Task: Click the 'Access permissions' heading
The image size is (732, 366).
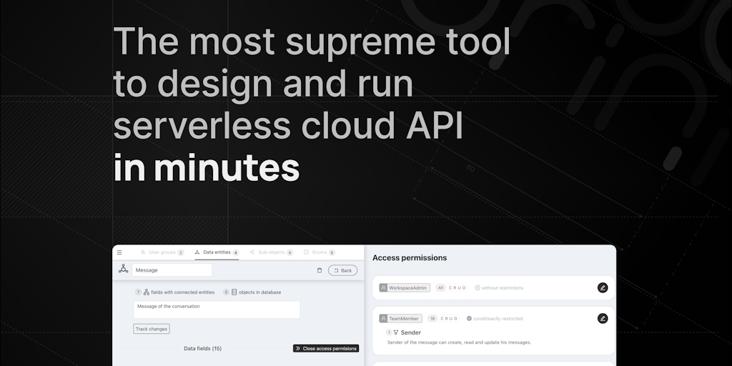Action: (410, 257)
